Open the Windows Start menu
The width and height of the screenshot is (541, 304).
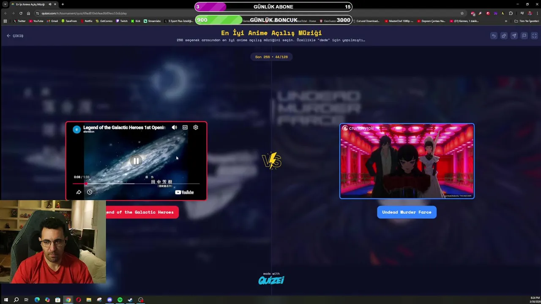coord(6,300)
